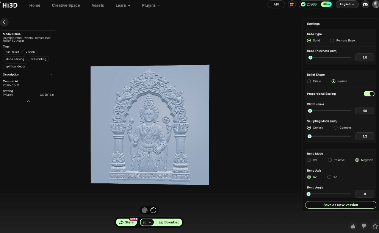
Task: Click the Vishnu tag
Action: pos(30,52)
